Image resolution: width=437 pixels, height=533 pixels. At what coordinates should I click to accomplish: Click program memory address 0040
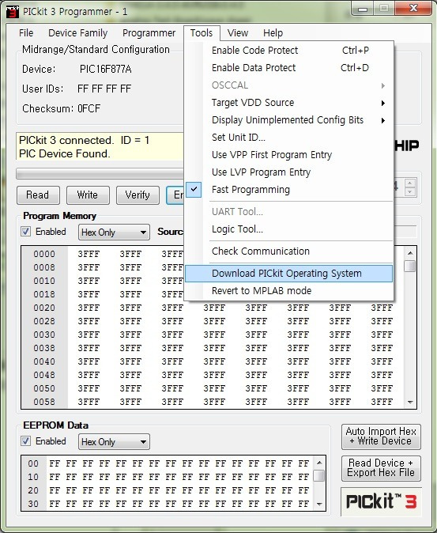(x=44, y=361)
